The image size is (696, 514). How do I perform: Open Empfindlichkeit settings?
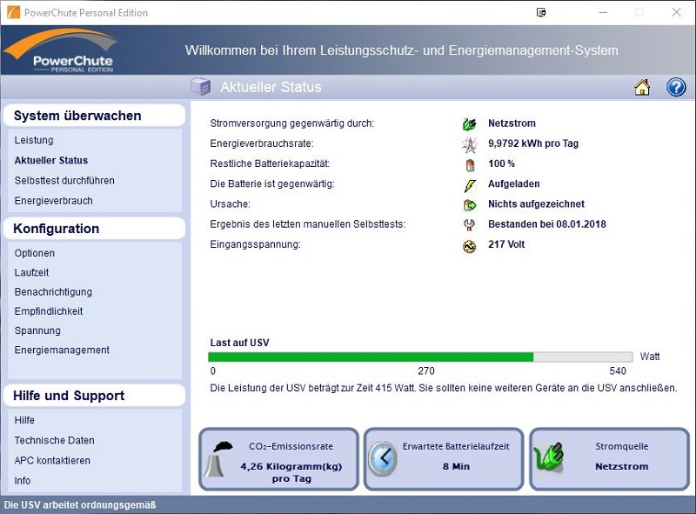(49, 311)
